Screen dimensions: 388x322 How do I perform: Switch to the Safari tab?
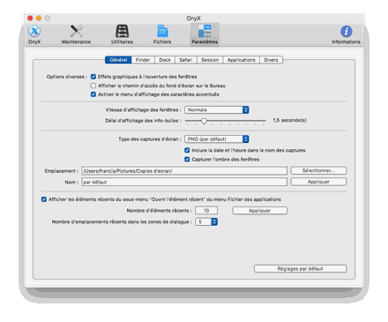(x=186, y=60)
